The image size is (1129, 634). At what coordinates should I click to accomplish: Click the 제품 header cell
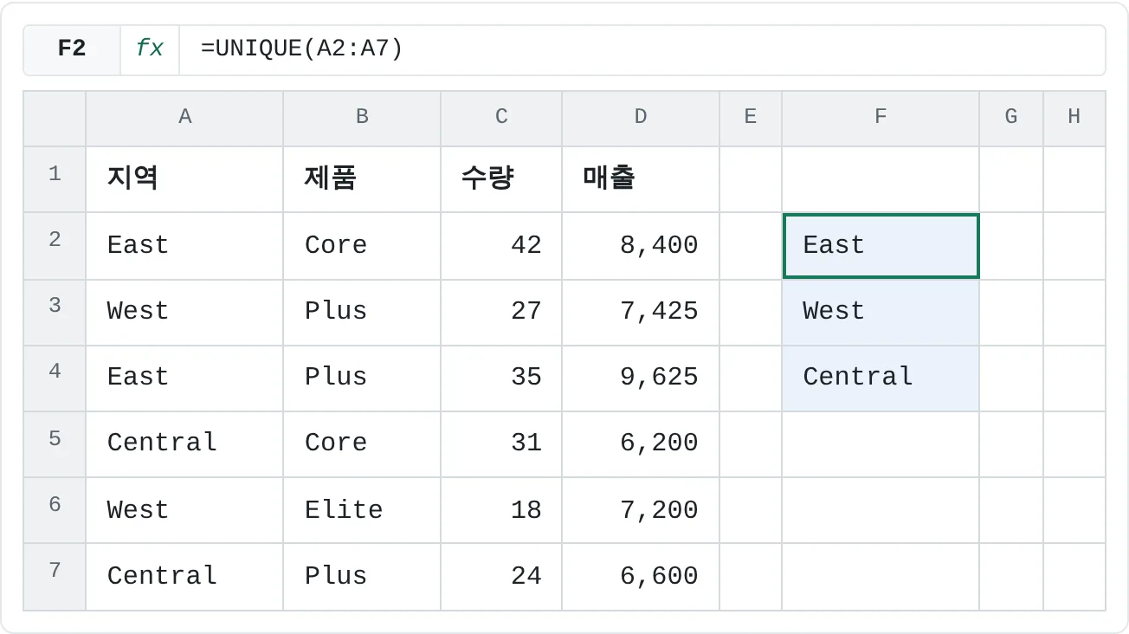tap(362, 179)
